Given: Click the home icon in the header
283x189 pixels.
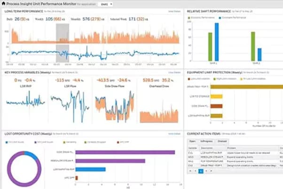Looking at the screenshot, I should point(4,3).
